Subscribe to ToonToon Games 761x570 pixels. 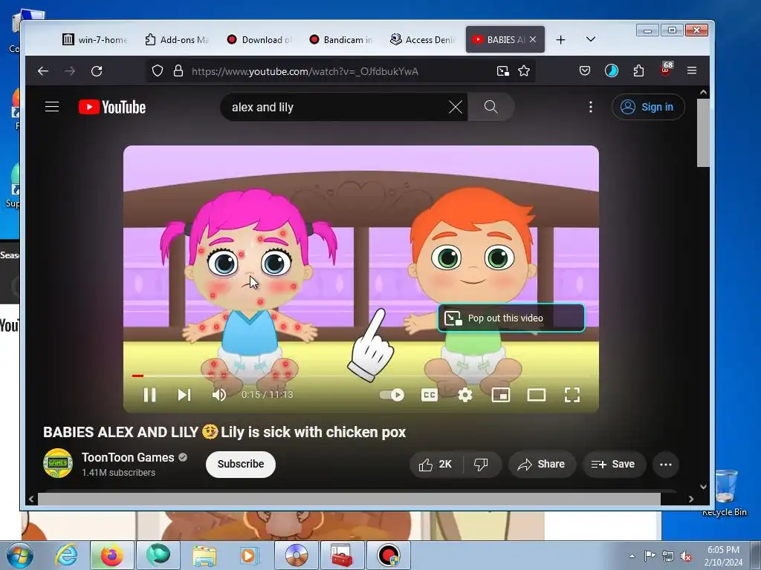241,464
